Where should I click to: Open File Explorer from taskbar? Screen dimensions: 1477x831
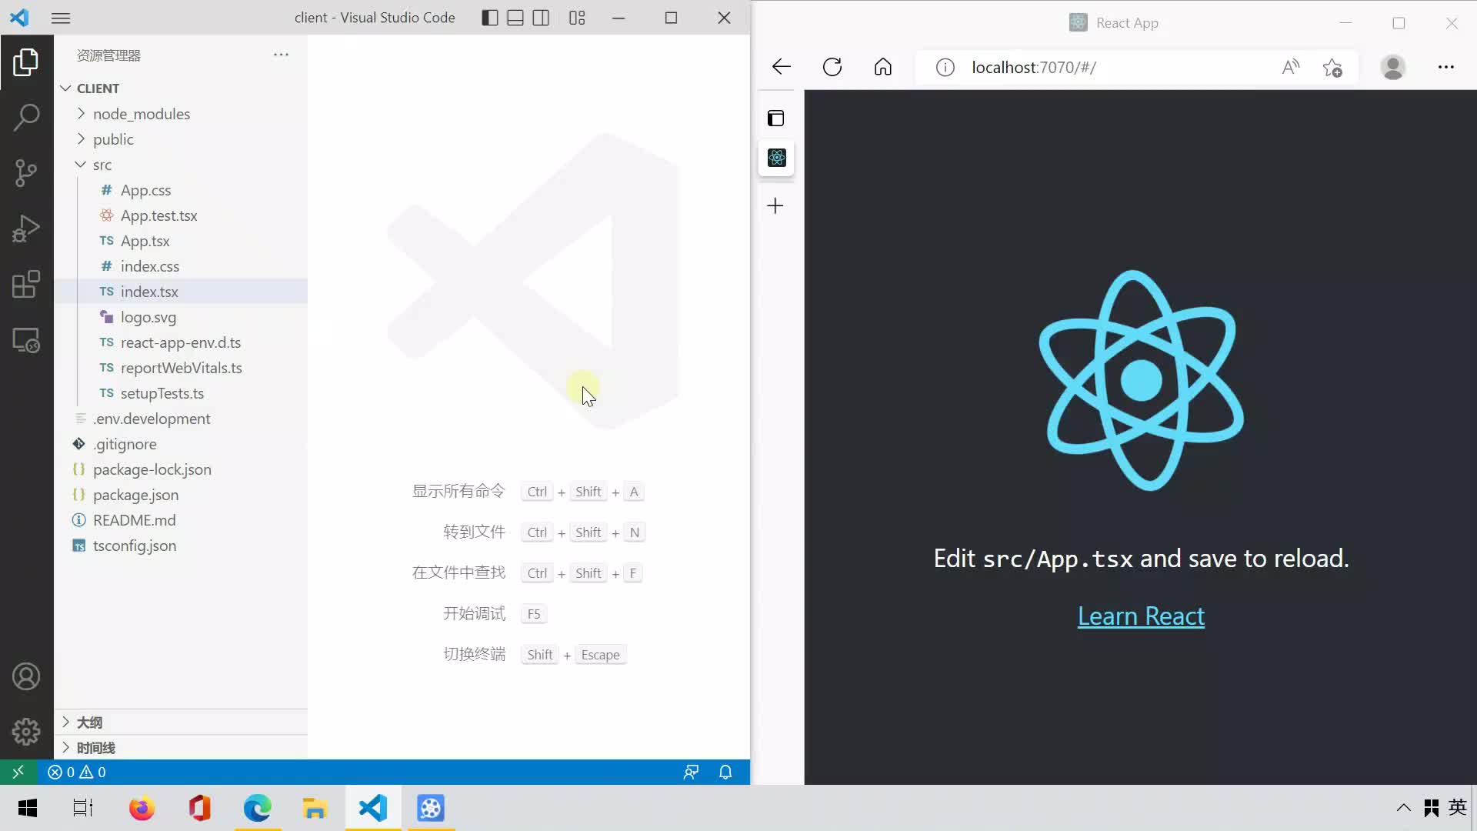pos(315,808)
